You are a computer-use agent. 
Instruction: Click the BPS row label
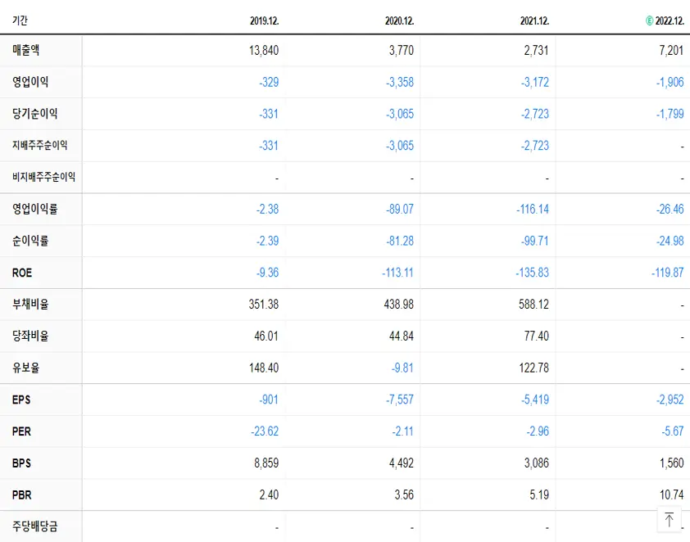point(21,463)
